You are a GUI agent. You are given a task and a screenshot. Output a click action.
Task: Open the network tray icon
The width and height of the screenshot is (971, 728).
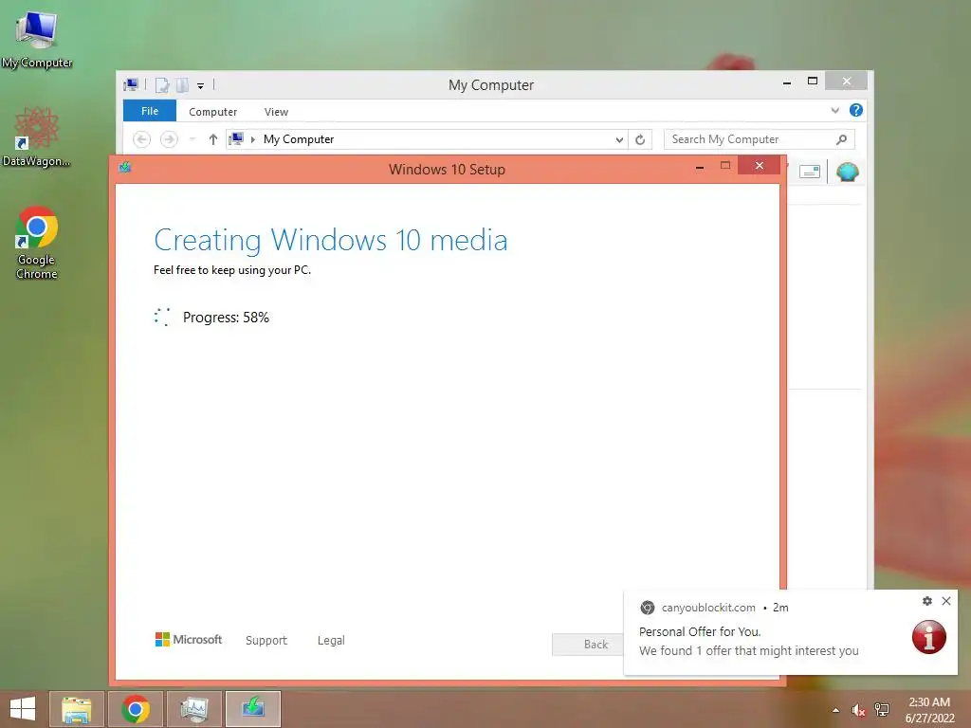pyautogui.click(x=882, y=710)
